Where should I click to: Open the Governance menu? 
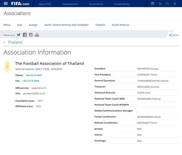96,4
